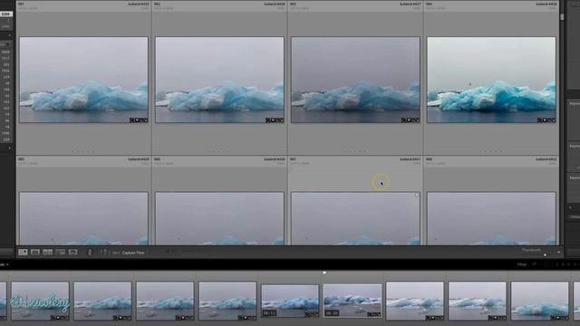Open People view from toolbar
580x326 pixels.
[72, 253]
